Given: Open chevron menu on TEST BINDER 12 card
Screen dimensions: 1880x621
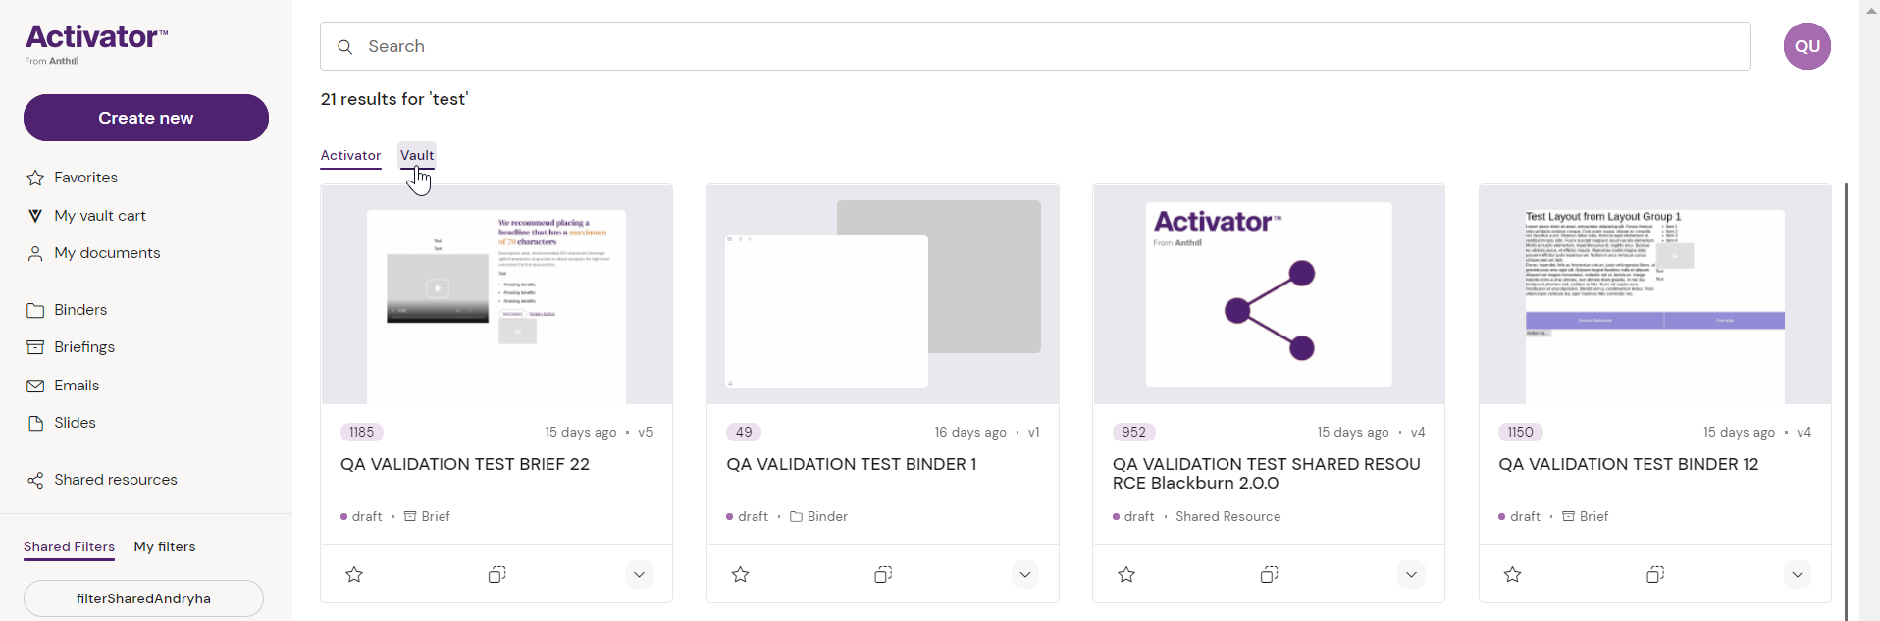Looking at the screenshot, I should pyautogui.click(x=1798, y=574).
